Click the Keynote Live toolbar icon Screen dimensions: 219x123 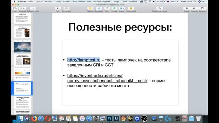pos(66,8)
